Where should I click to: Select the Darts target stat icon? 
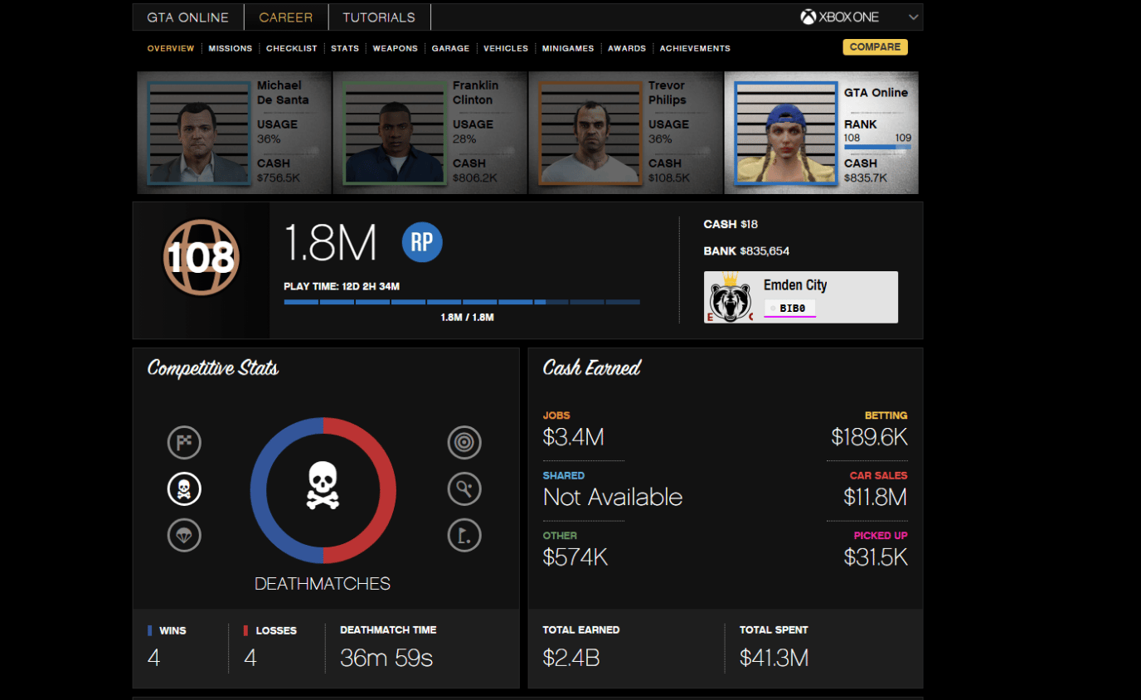click(x=464, y=442)
